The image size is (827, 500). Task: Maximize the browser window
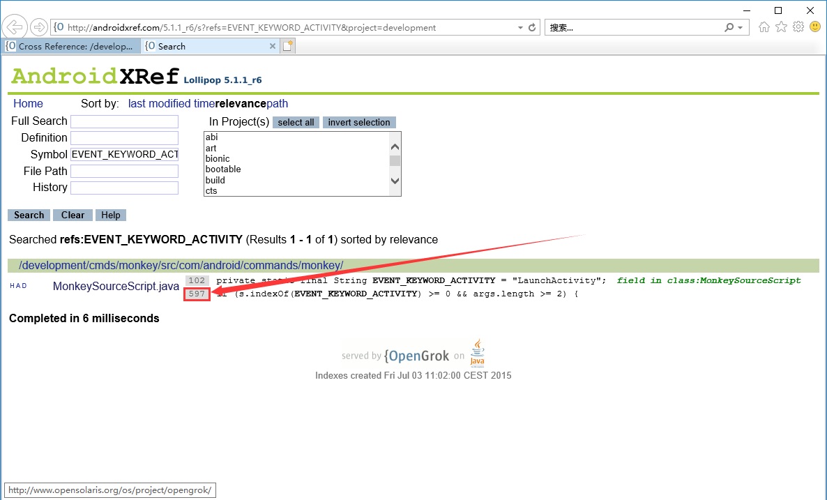tap(778, 10)
